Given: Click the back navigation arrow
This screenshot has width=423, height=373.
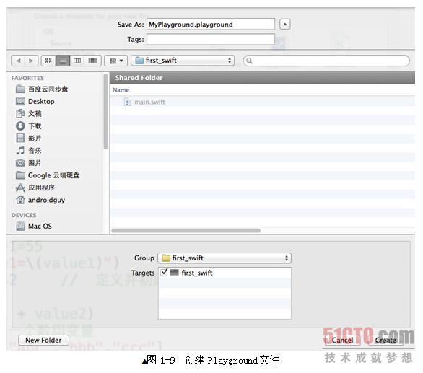Looking at the screenshot, I should (x=18, y=61).
